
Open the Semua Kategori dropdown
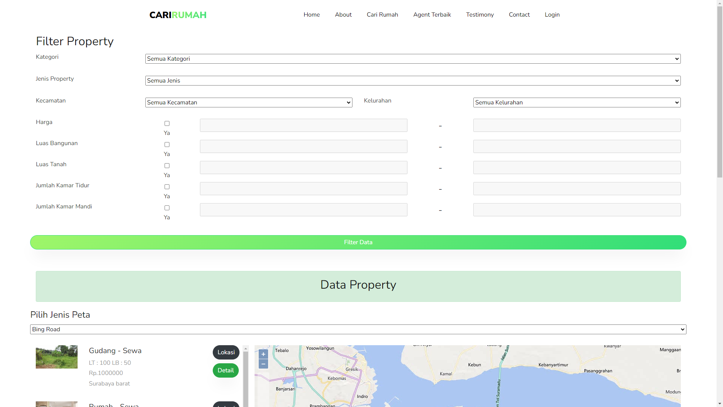(x=413, y=59)
